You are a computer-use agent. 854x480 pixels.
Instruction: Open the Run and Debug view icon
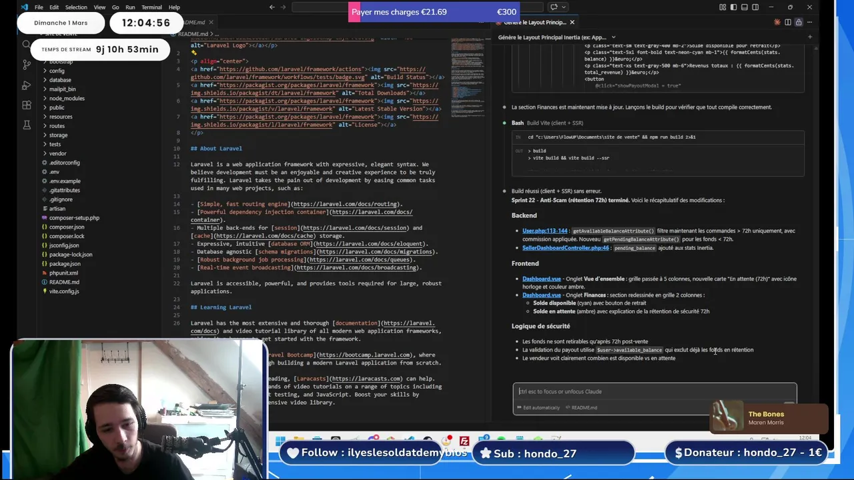click(27, 85)
